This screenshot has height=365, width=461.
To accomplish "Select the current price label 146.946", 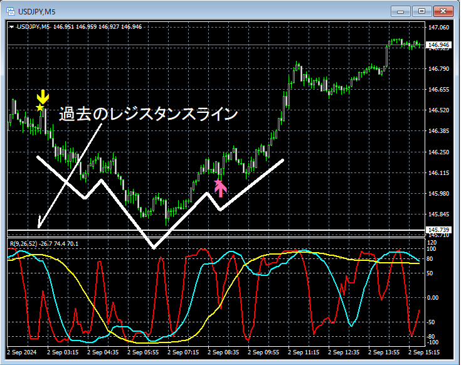I will 438,45.
